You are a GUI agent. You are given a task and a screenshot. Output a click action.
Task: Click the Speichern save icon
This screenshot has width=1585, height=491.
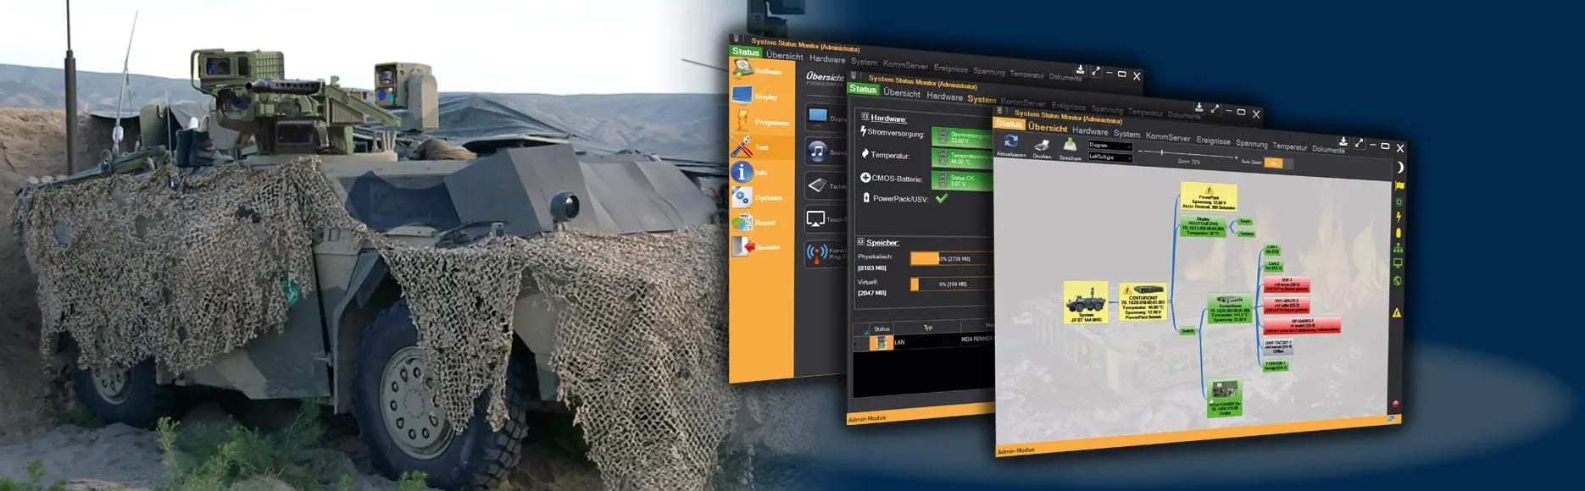[x=1071, y=147]
